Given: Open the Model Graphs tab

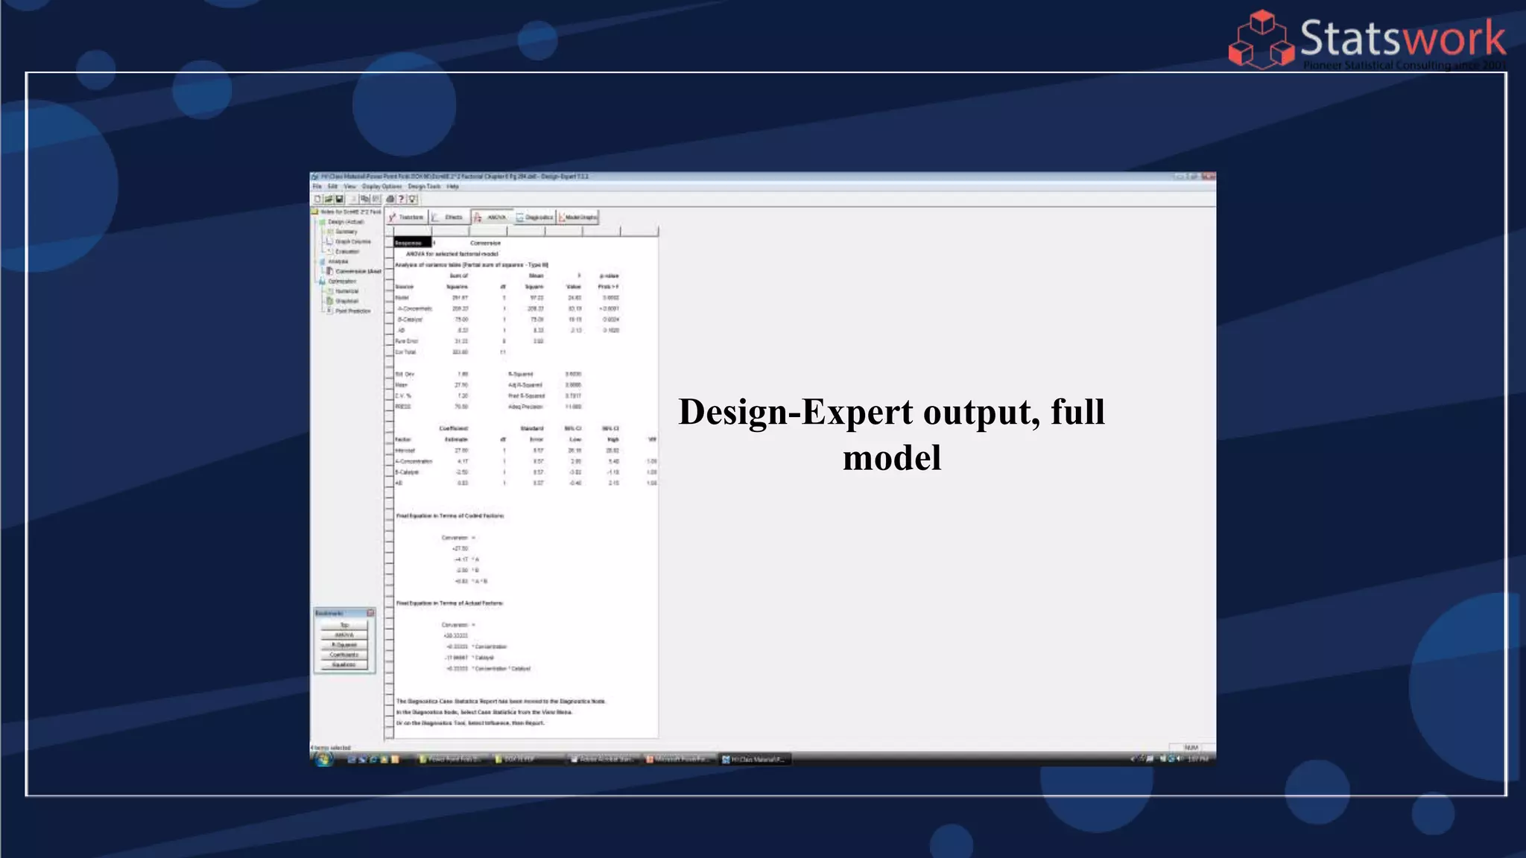Looking at the screenshot, I should 578,217.
